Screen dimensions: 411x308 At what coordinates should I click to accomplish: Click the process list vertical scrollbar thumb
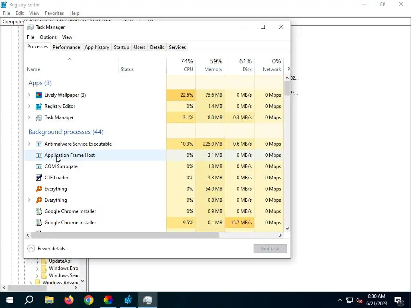287,88
